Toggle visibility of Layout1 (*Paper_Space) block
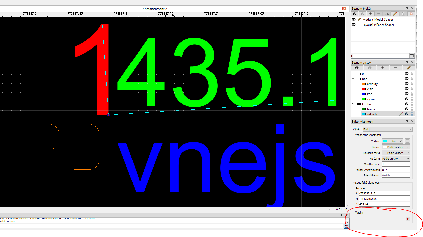The height and width of the screenshot is (237, 423). (354, 25)
